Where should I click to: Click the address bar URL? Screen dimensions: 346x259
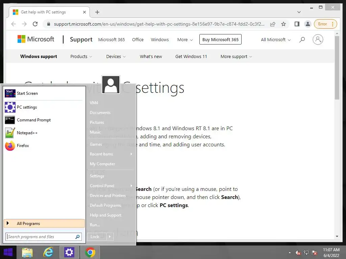coord(159,24)
